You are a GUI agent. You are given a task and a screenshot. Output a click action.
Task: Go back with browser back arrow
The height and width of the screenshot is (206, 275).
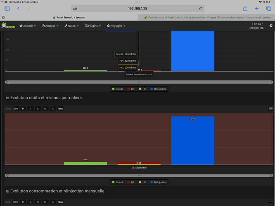19,8
